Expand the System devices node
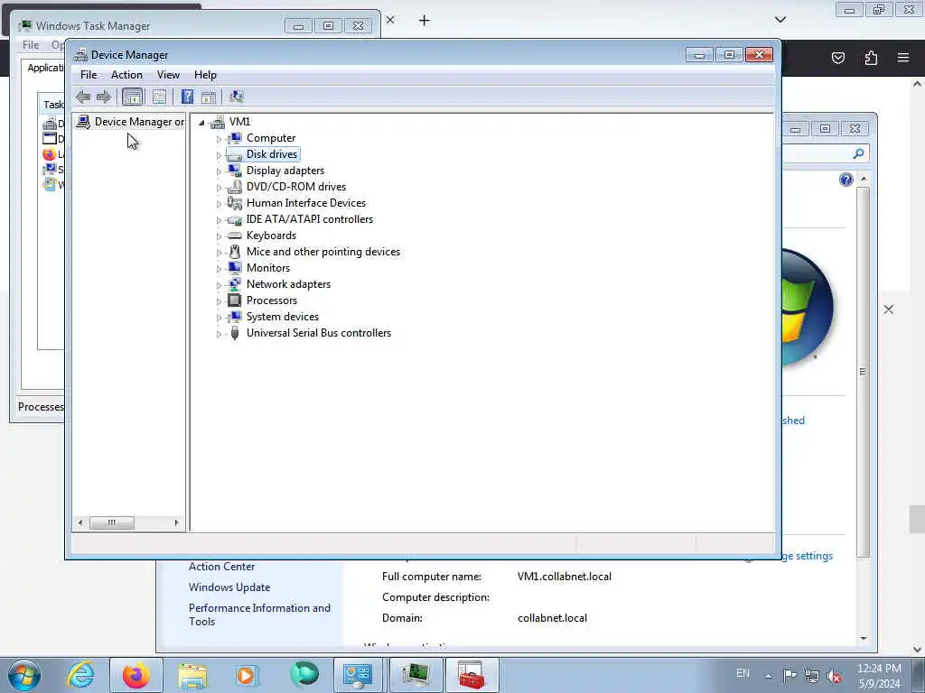The width and height of the screenshot is (925, 693). pos(219,318)
